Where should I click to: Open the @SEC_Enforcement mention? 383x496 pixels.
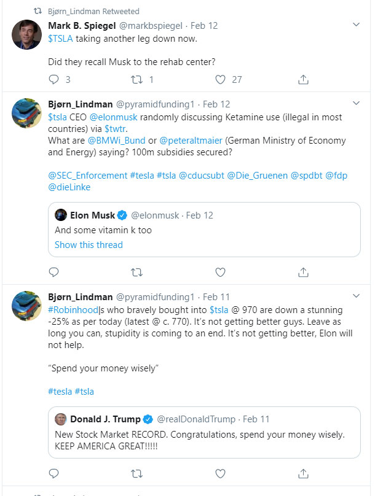[x=87, y=175]
